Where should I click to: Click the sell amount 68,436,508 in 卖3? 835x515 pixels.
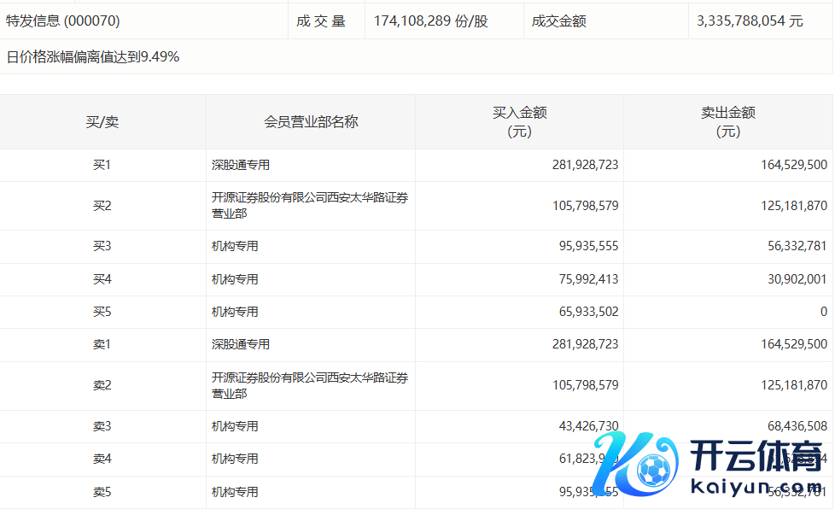pos(793,426)
